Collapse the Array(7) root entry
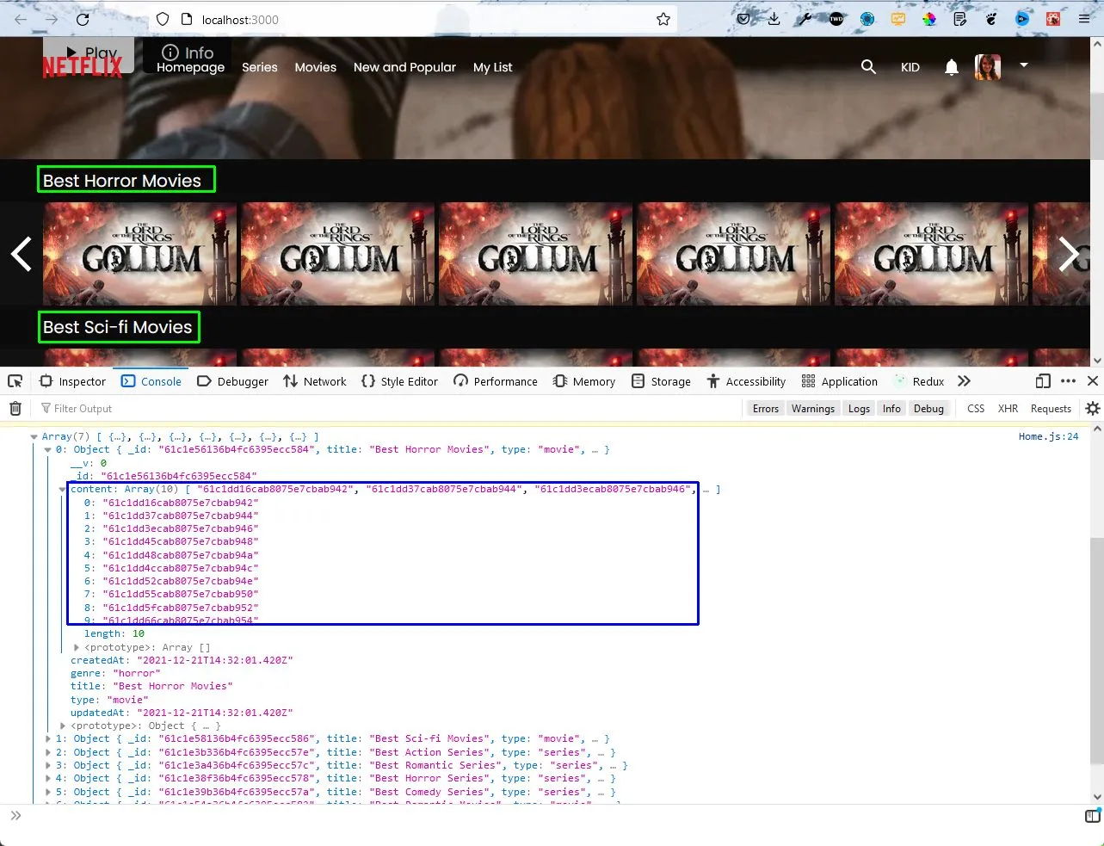This screenshot has width=1104, height=846. tap(34, 436)
